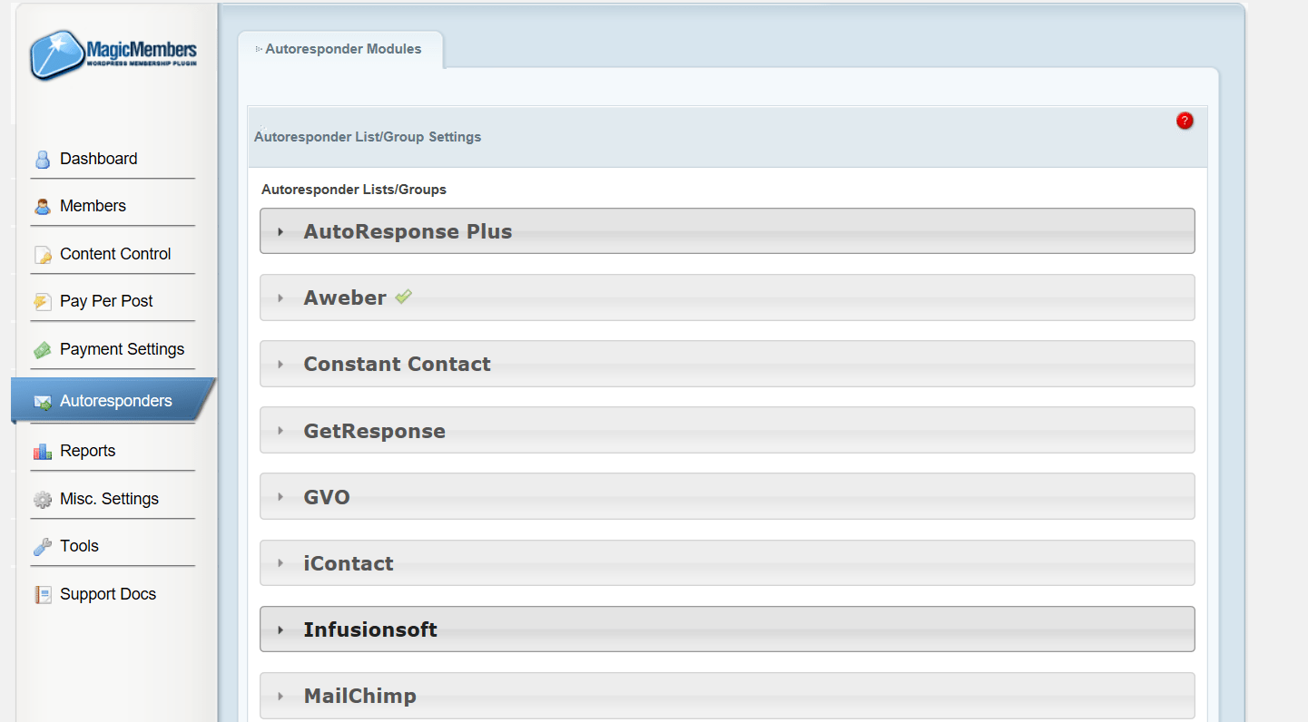Expand the iContact section arrow
The image size is (1308, 722).
point(280,563)
